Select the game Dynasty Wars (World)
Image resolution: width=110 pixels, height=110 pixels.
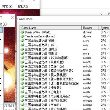coord(38,32)
